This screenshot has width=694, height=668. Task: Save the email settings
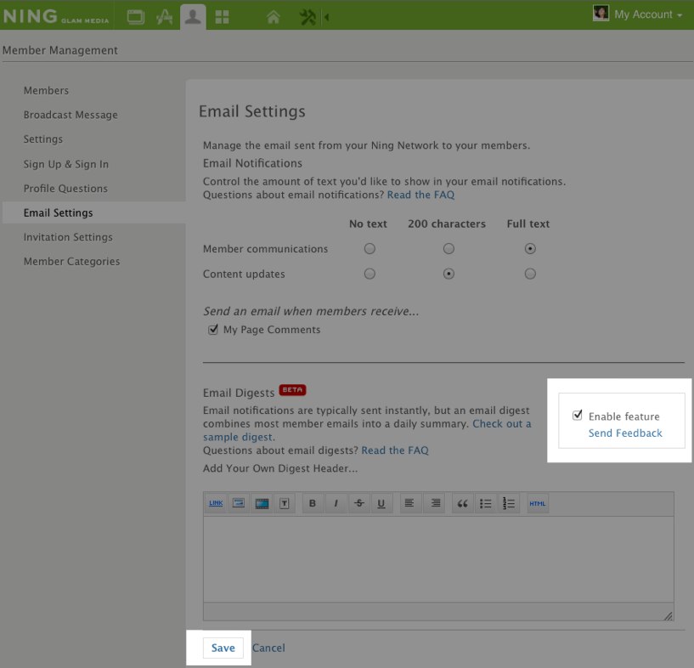click(x=223, y=648)
